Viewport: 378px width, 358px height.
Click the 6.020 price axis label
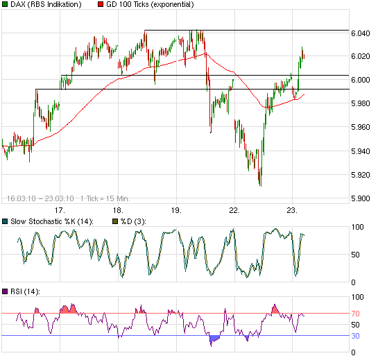tap(361, 56)
